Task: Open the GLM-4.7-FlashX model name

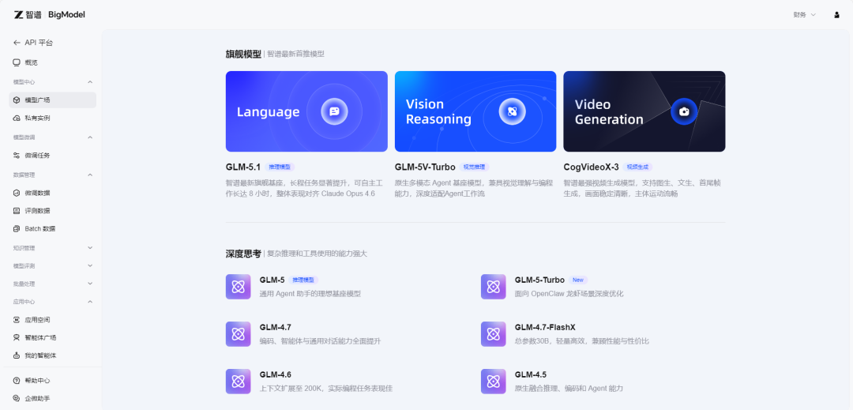Action: (545, 327)
